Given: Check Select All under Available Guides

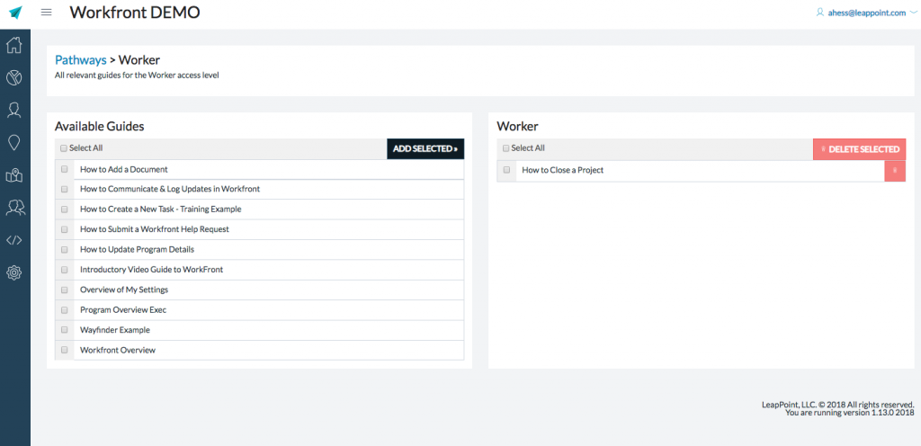Looking at the screenshot, I should 64,148.
